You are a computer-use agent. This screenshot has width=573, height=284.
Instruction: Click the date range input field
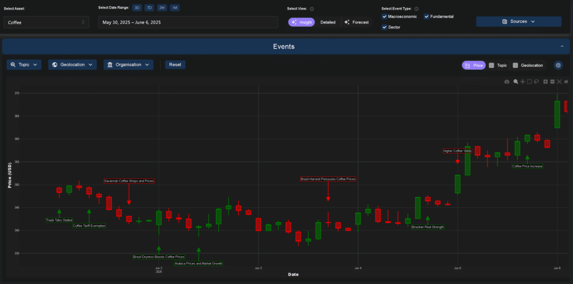[x=188, y=22]
